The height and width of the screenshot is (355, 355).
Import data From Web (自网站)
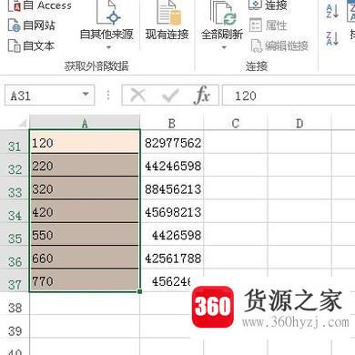click(32, 25)
